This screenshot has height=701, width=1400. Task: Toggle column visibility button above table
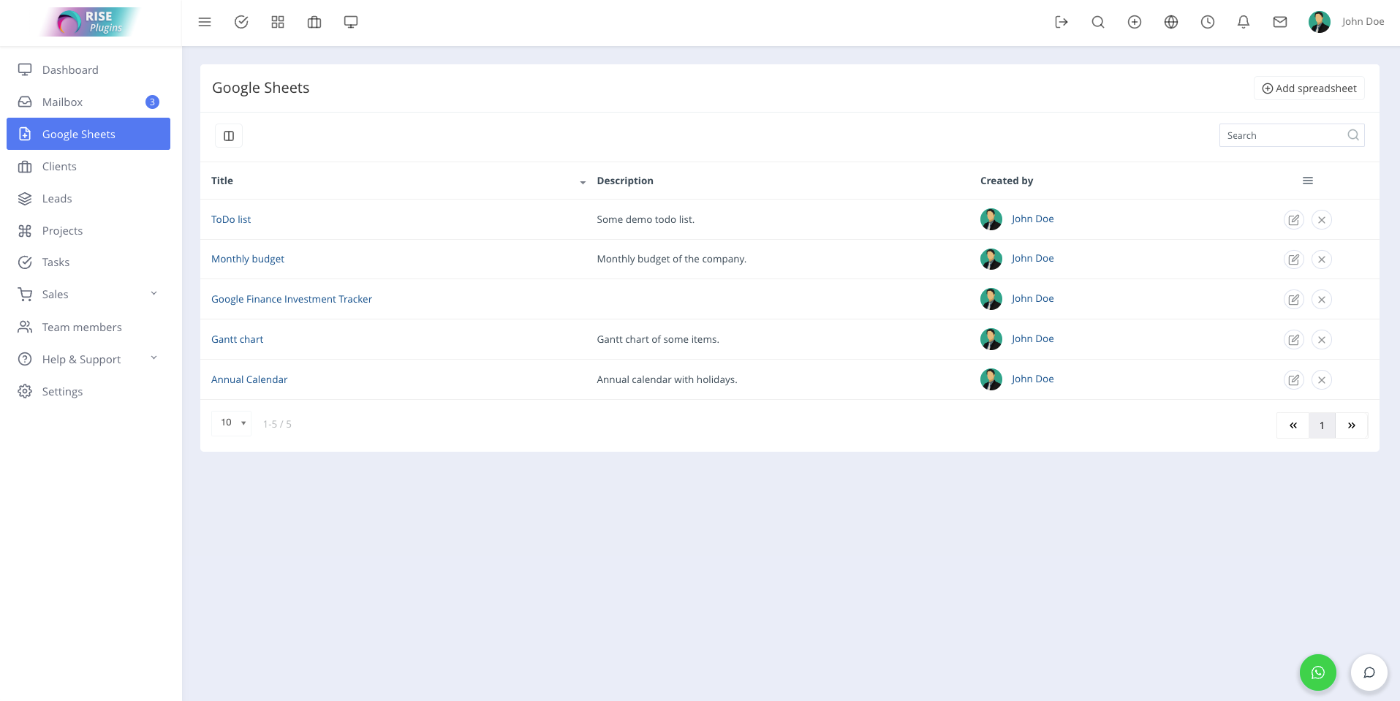pyautogui.click(x=229, y=136)
